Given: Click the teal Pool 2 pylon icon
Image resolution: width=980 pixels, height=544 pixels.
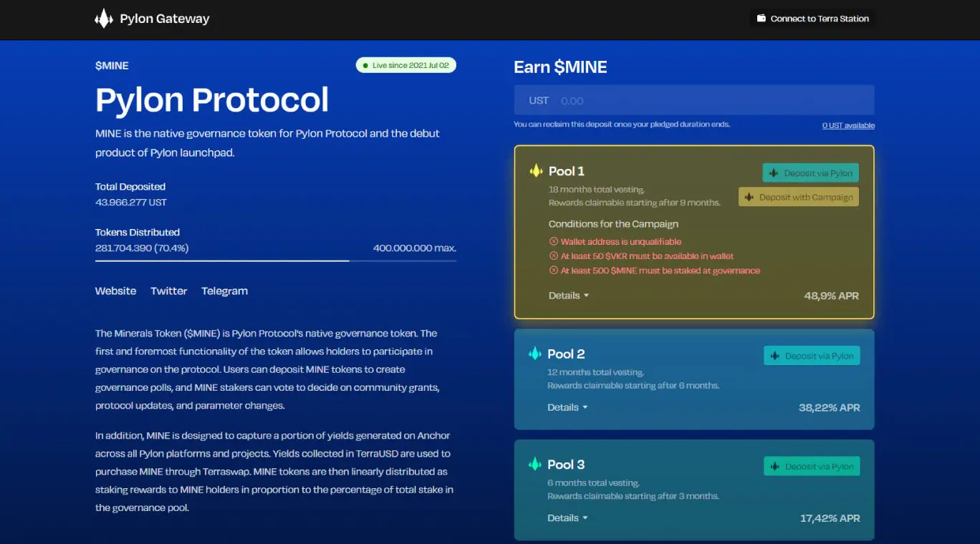Looking at the screenshot, I should pos(534,354).
